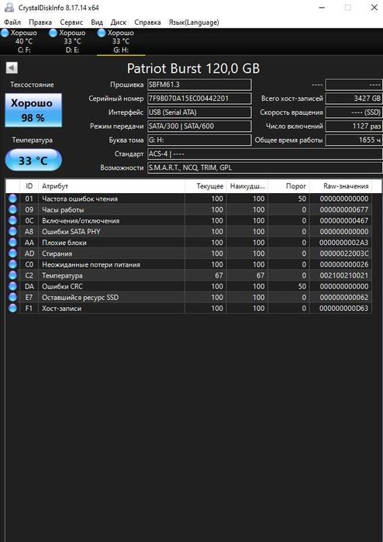383x542 pixels.
Task: Click the 33 °C temperature button
Action: (33, 160)
